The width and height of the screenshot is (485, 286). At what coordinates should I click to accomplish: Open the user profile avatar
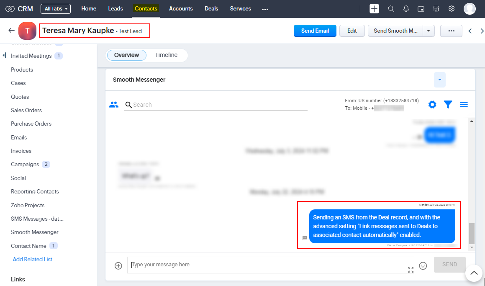coord(470,9)
